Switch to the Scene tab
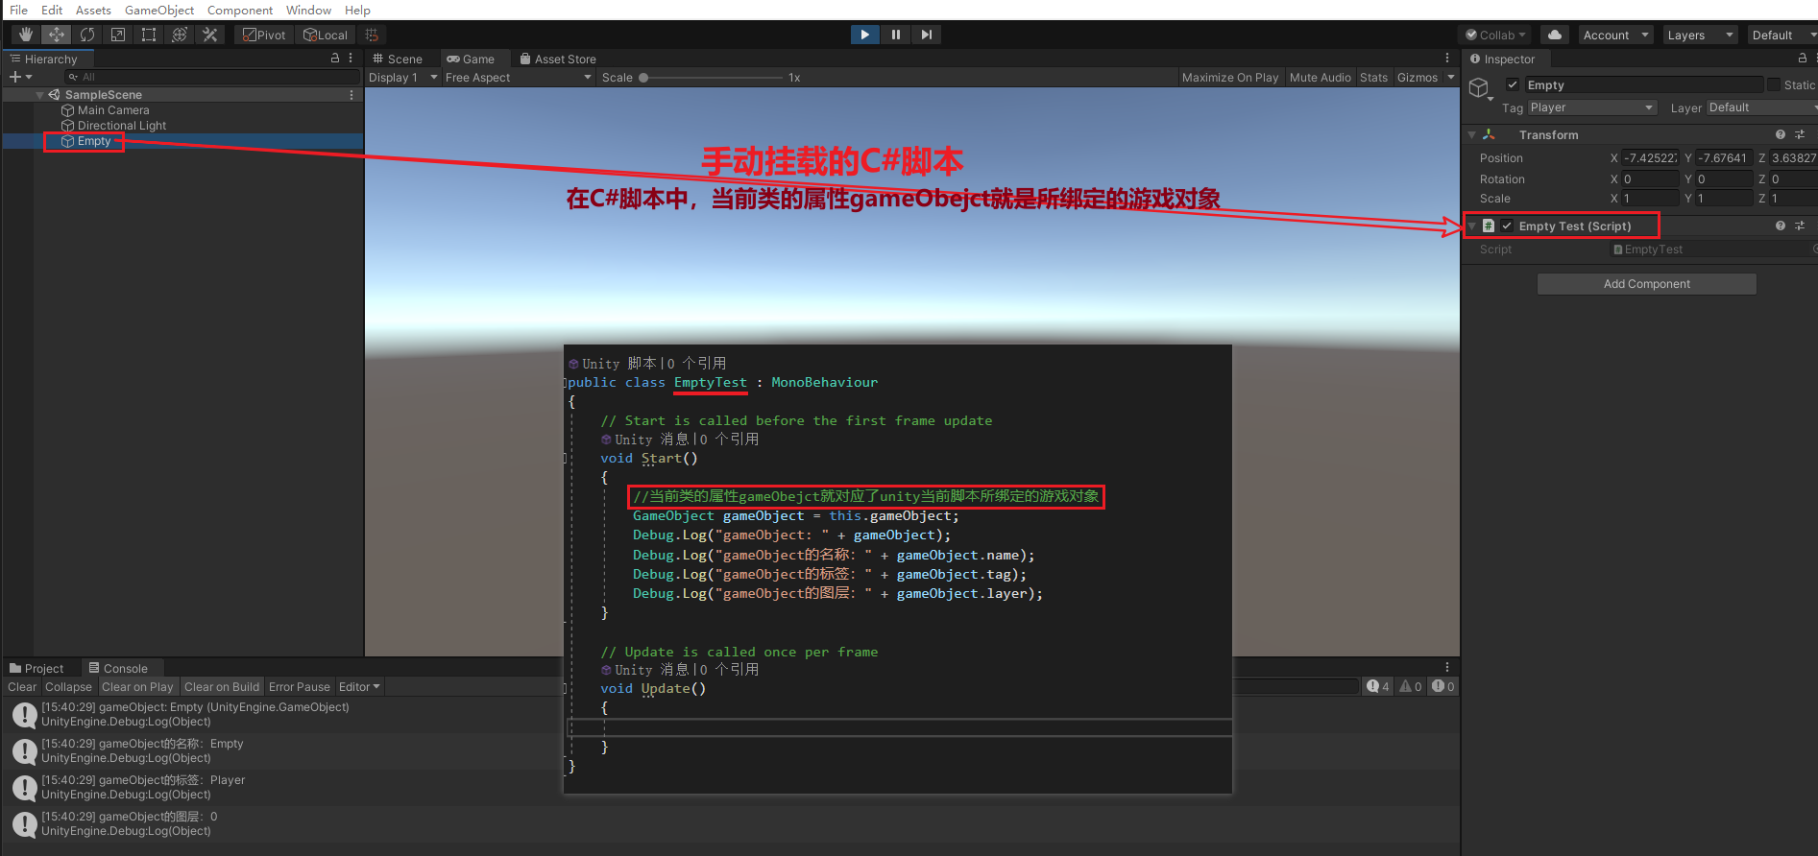Image resolution: width=1818 pixels, height=856 pixels. [x=398, y=59]
